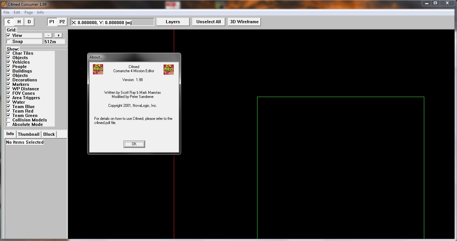Open the Layers button
This screenshot has width=457, height=241.
(173, 22)
